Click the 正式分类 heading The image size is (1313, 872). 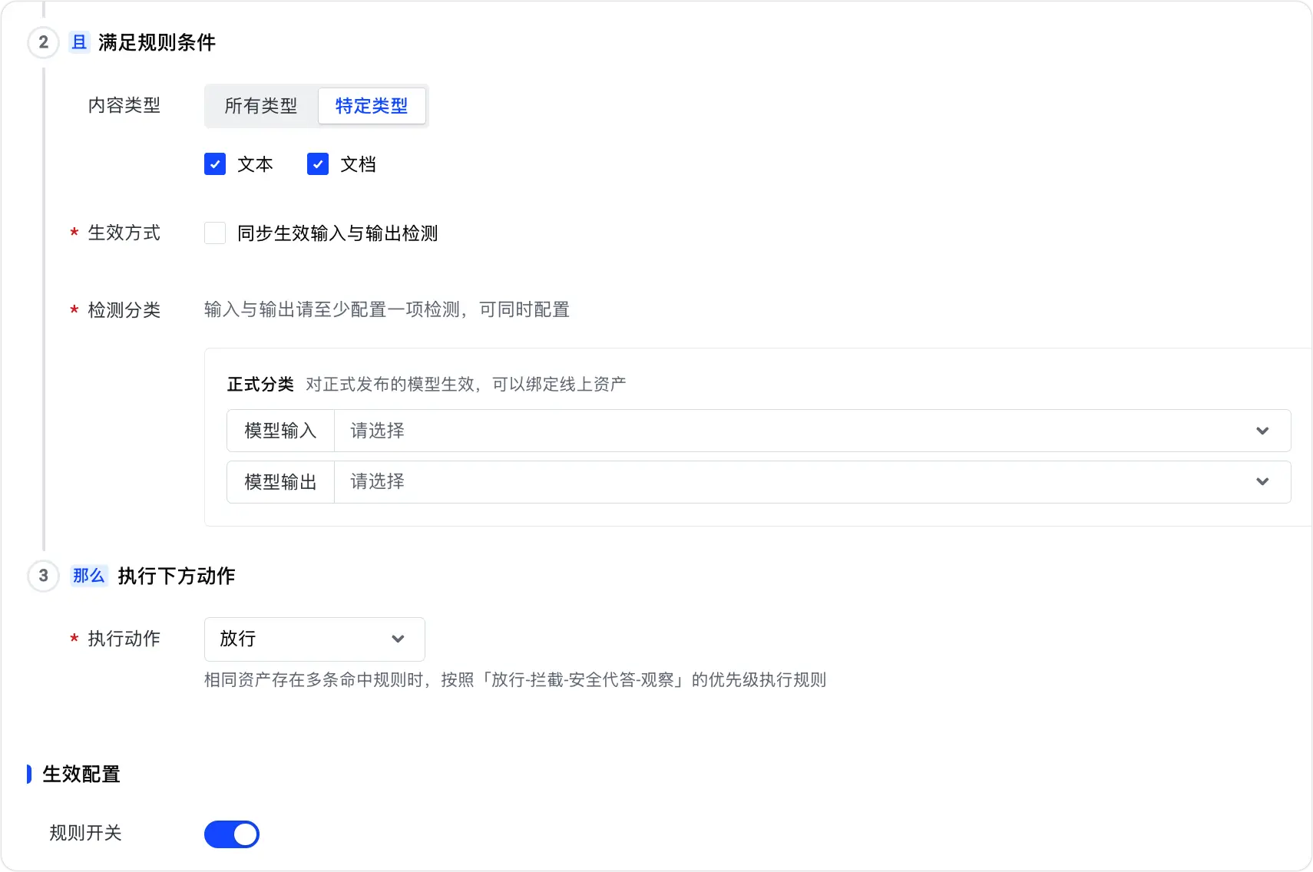tap(260, 385)
